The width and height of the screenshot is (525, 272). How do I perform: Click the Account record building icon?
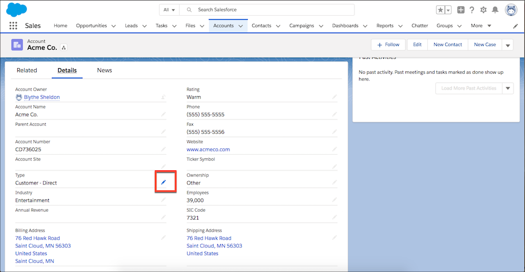[x=17, y=45]
